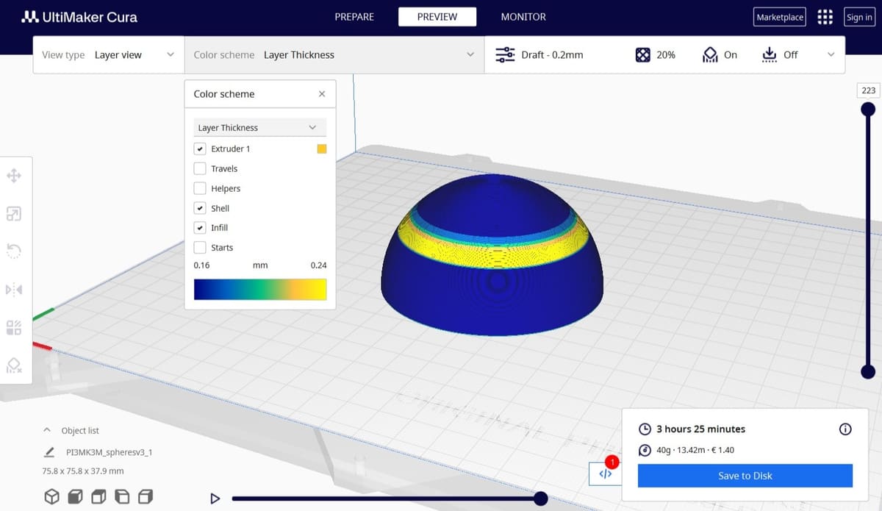882x511 pixels.
Task: Switch to left side view cube icon
Action: pyautogui.click(x=123, y=497)
